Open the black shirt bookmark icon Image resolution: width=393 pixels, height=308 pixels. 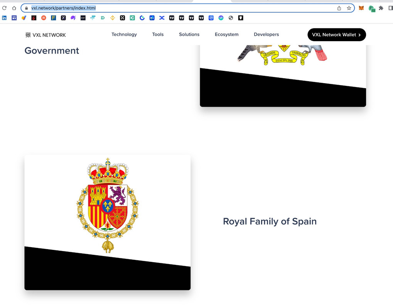[x=241, y=18]
